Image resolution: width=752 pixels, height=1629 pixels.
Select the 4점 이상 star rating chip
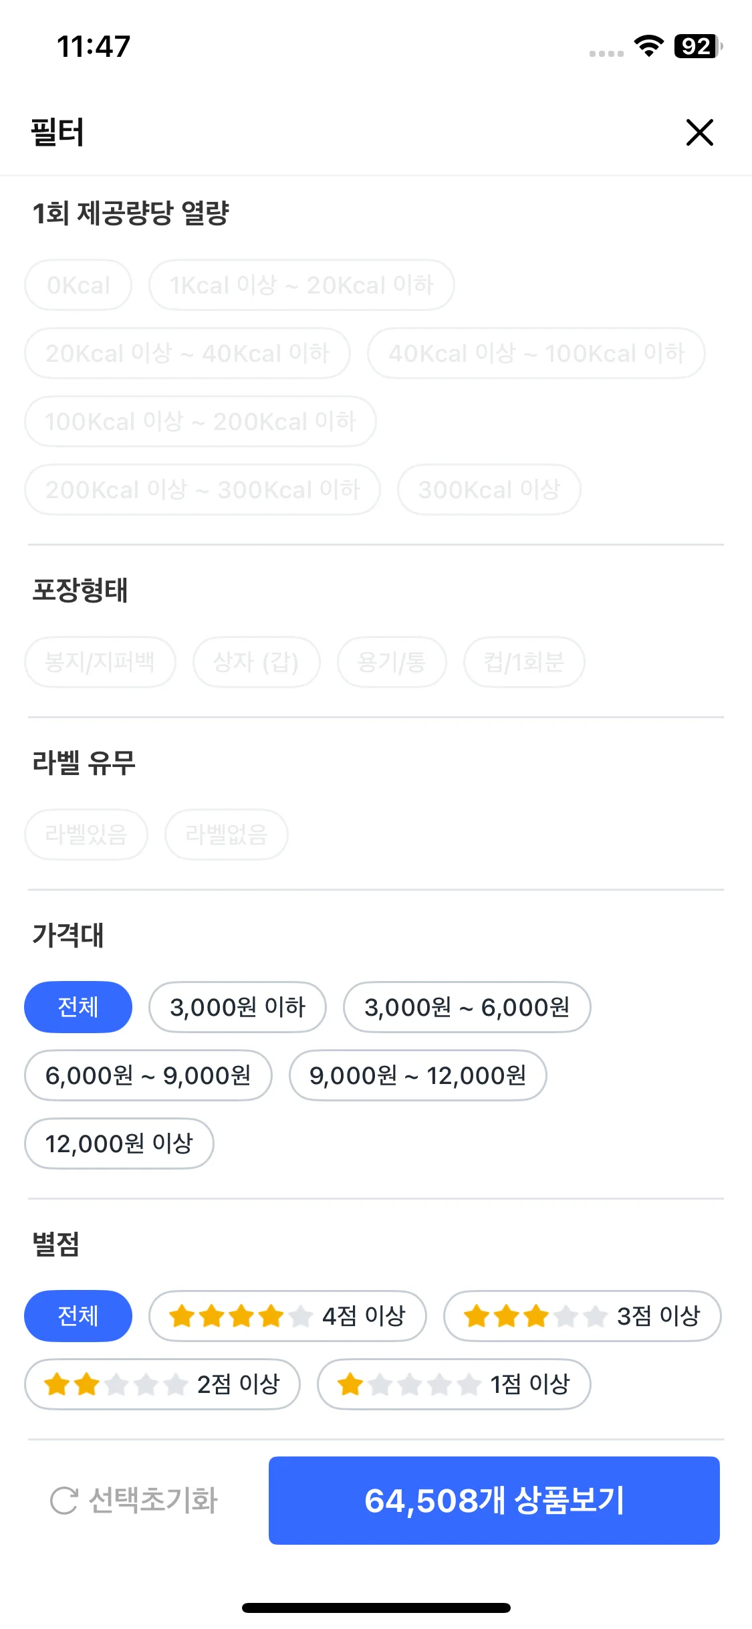[287, 1316]
